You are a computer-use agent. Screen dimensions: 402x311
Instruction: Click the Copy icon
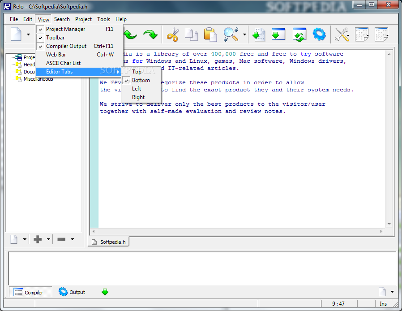pyautogui.click(x=192, y=35)
